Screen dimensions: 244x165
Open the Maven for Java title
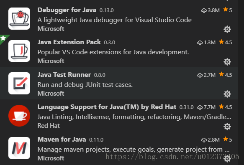click(x=62, y=140)
